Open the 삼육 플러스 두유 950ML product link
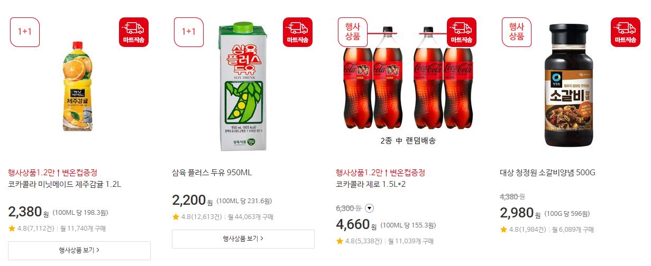Viewport: 651px width, 266px height. (212, 173)
